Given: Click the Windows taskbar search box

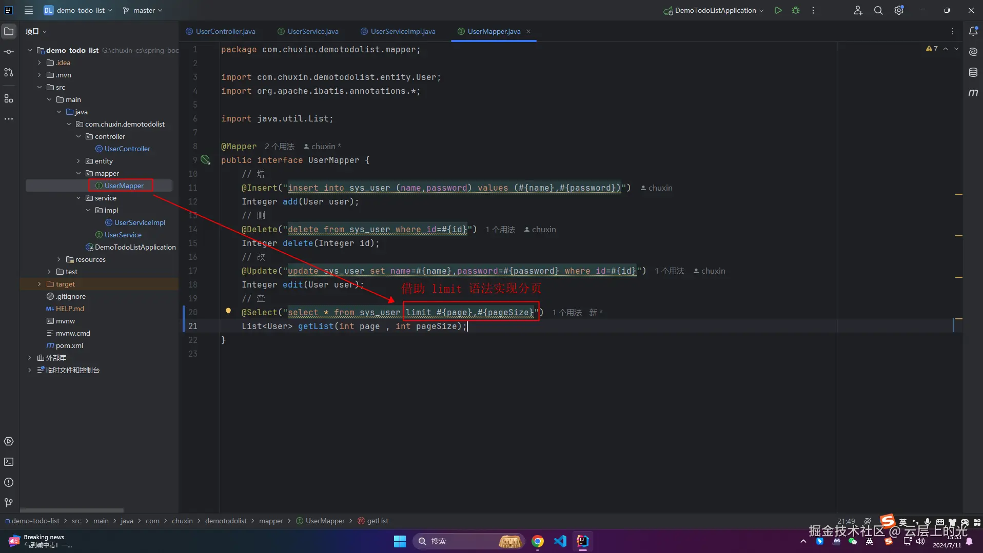Looking at the screenshot, I should click(x=468, y=541).
